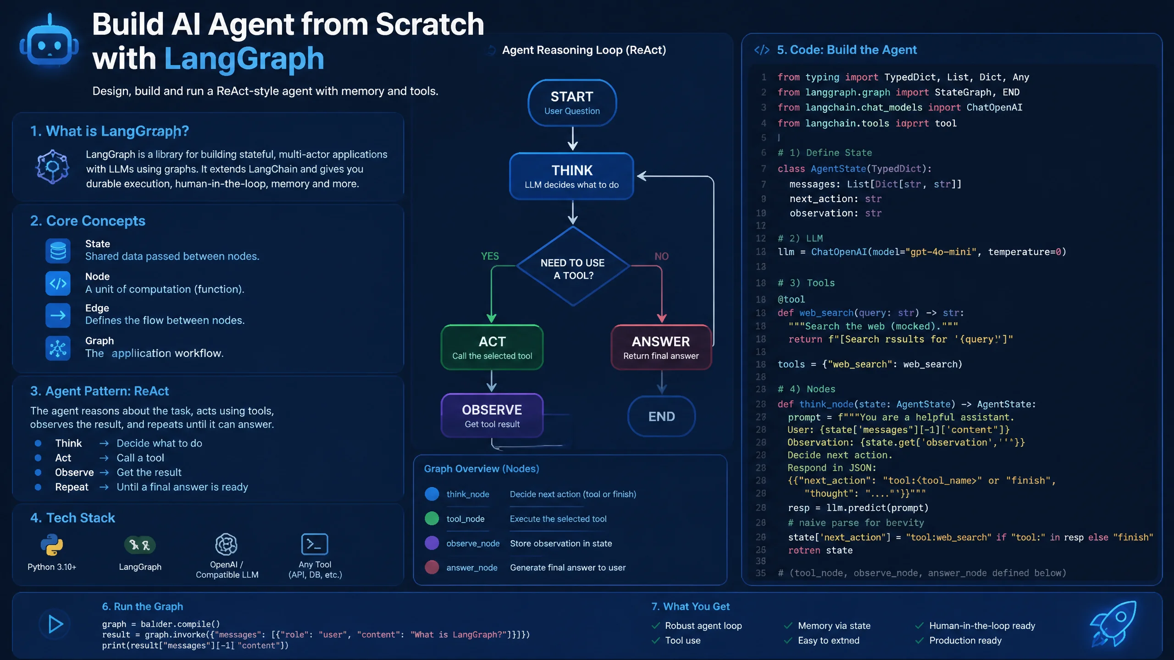Select the Graph network icon in Core Concepts
The height and width of the screenshot is (660, 1174).
[58, 348]
